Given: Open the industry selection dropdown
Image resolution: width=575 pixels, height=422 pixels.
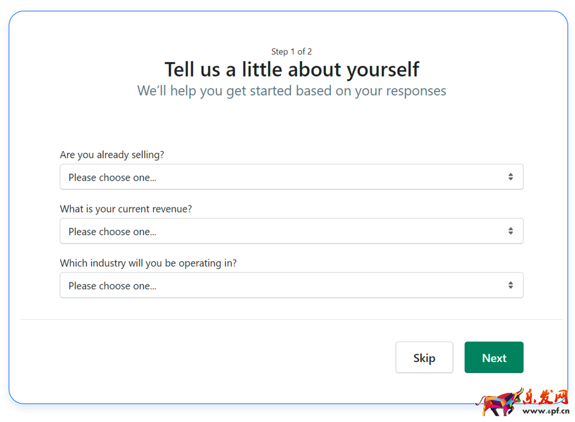Looking at the screenshot, I should (291, 285).
